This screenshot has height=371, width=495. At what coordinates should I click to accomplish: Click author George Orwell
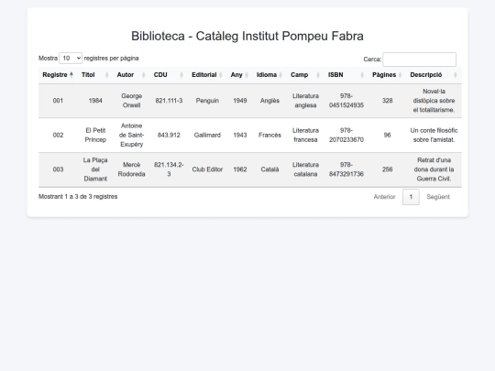point(131,101)
